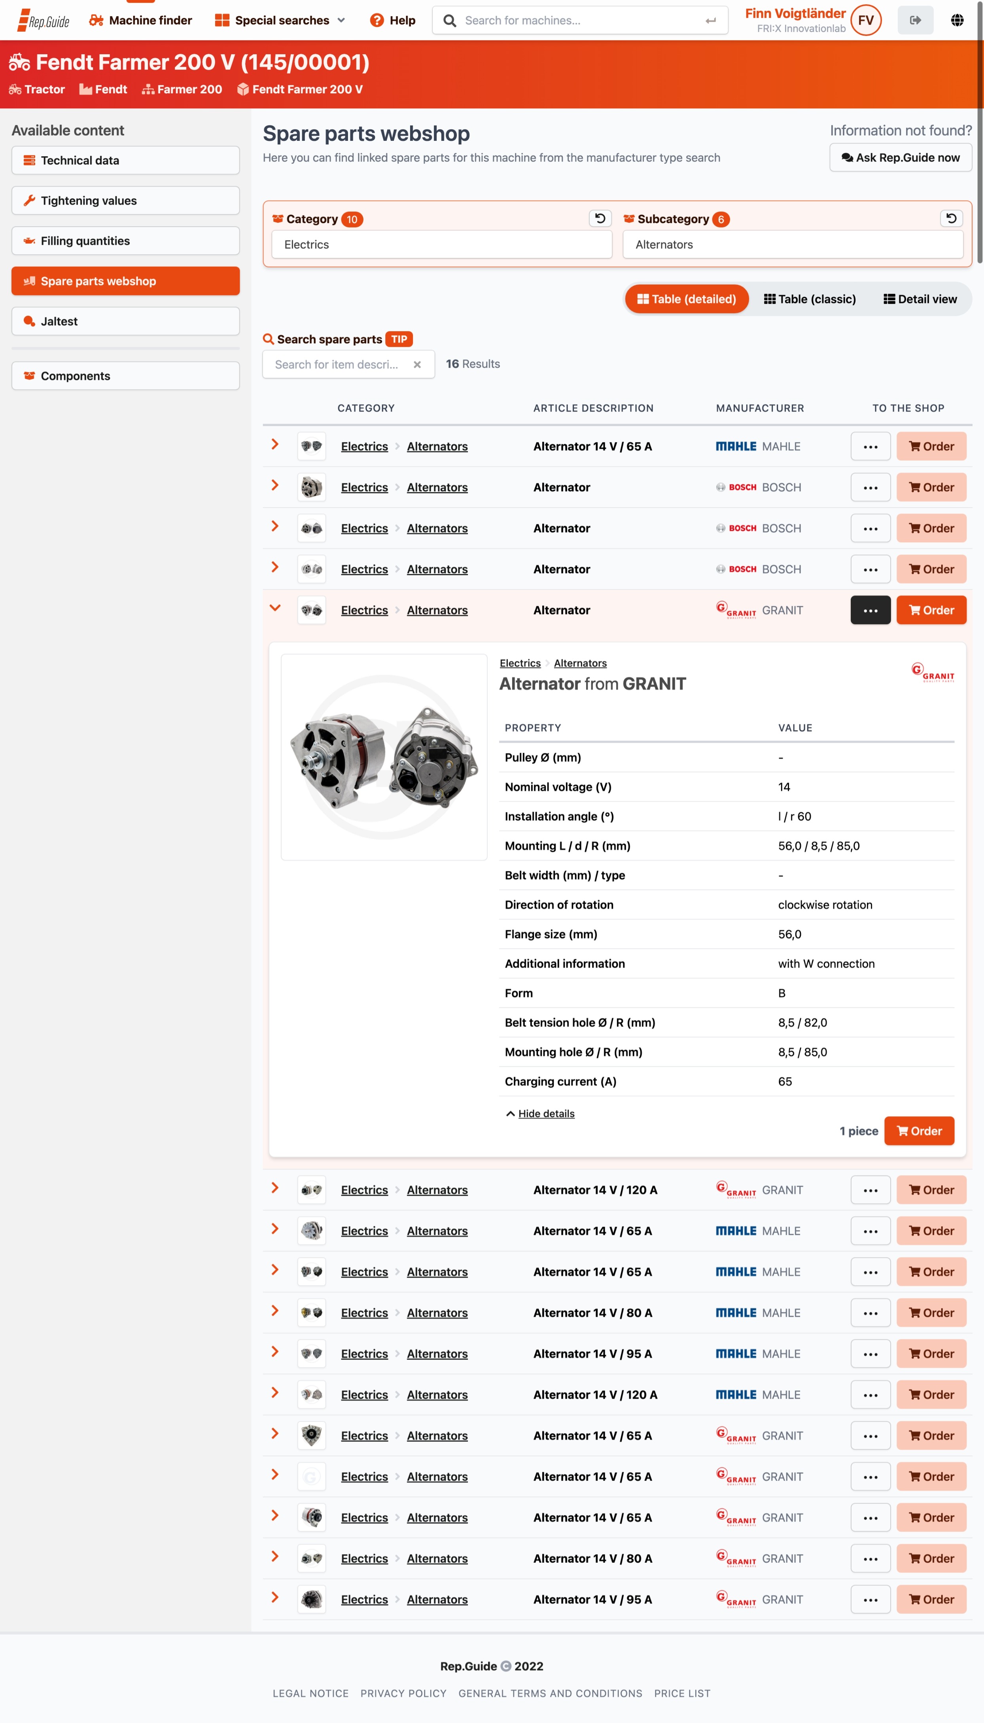Order the MAHLE Alternator 14 V / 120 A
Screen dimensions: 984x1723
[x=931, y=1395]
